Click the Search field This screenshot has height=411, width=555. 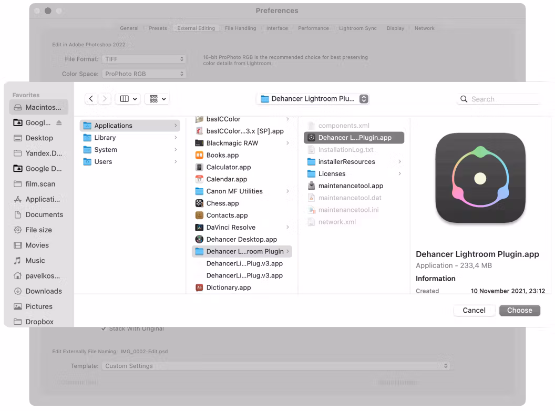tap(500, 99)
